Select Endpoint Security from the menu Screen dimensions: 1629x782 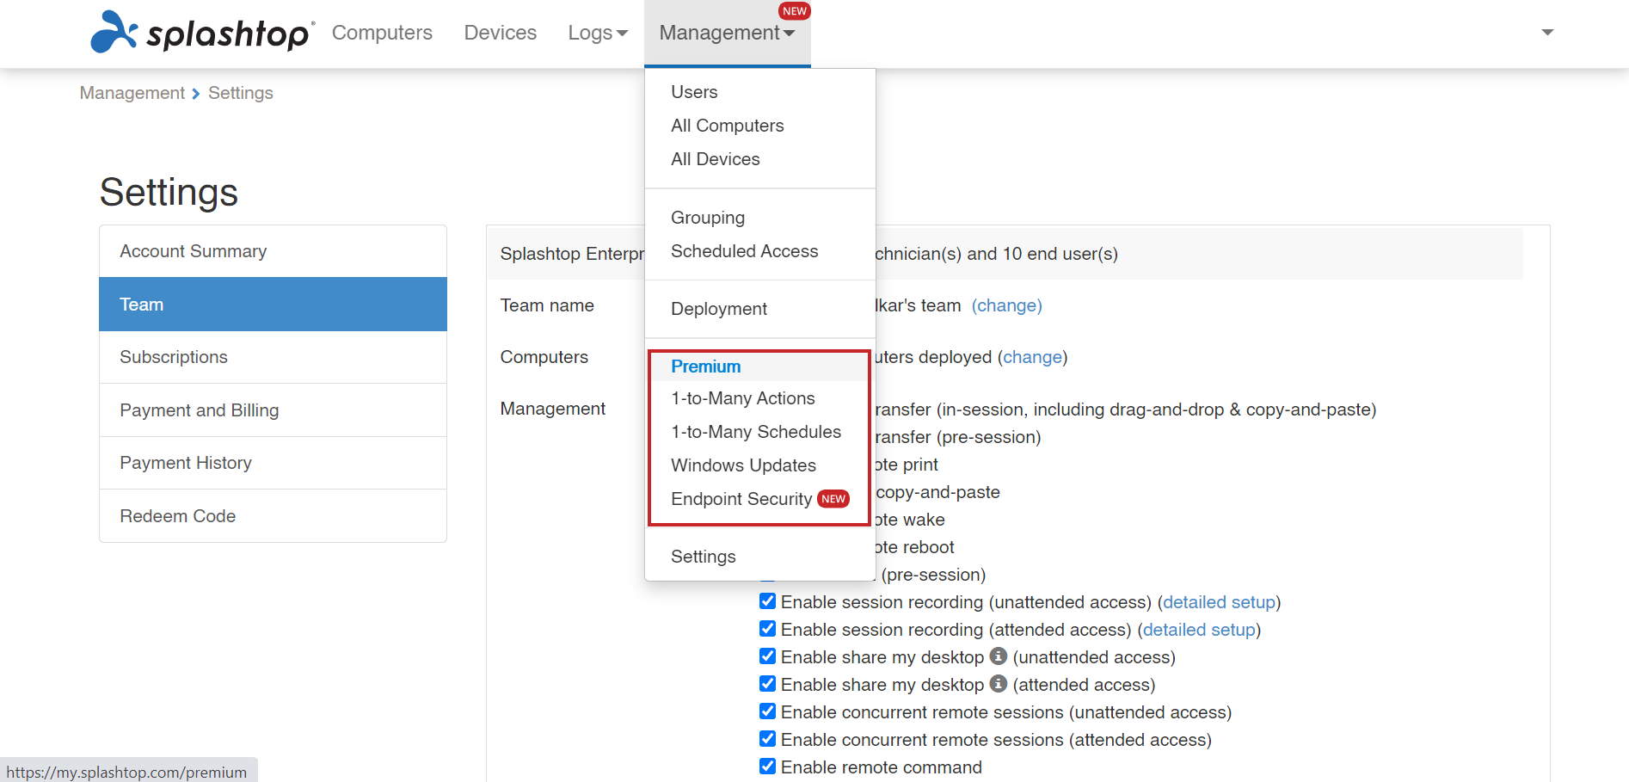pos(741,499)
